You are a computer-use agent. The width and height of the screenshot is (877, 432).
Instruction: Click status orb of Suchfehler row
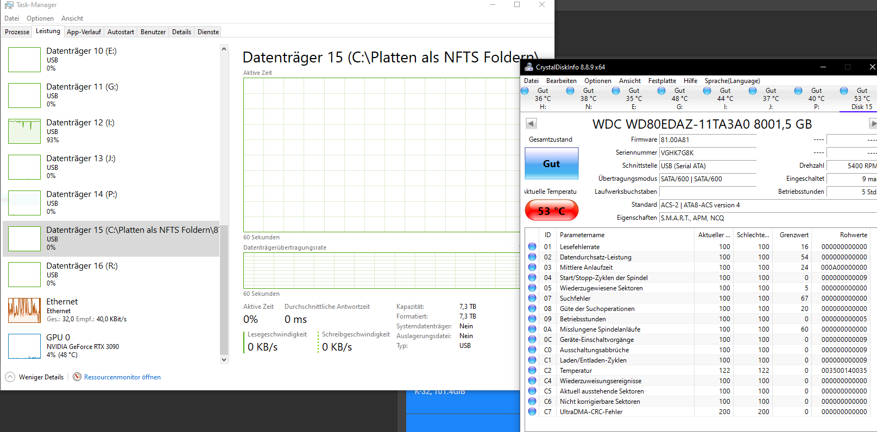pos(532,298)
